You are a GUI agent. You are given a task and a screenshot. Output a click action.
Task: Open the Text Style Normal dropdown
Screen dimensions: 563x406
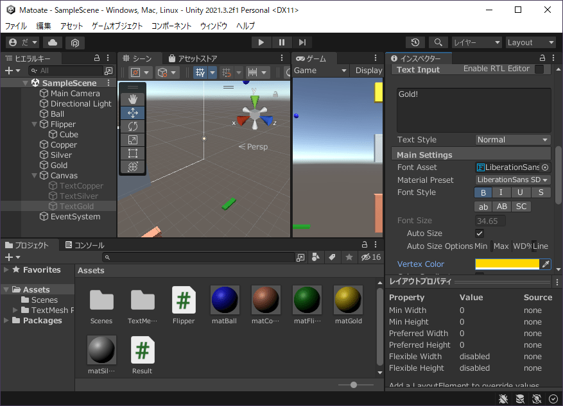513,140
